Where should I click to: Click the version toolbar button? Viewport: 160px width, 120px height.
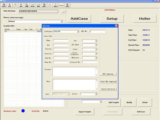tap(61, 5)
